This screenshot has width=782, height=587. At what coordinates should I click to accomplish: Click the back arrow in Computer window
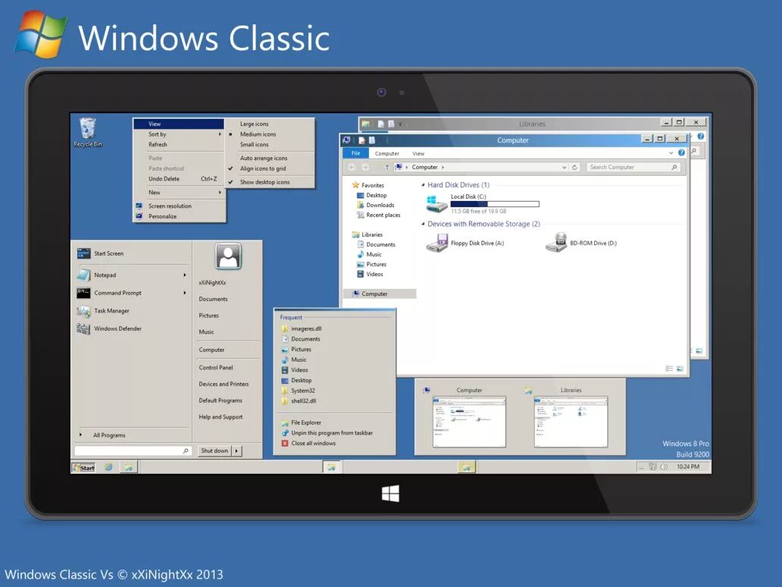tap(352, 167)
